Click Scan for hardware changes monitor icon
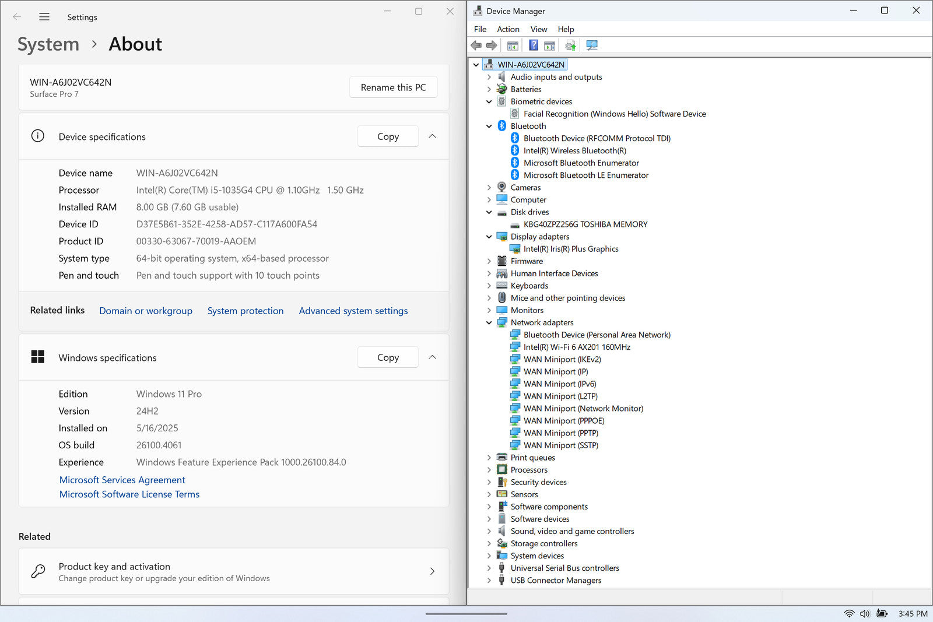This screenshot has width=933, height=622. [x=592, y=45]
